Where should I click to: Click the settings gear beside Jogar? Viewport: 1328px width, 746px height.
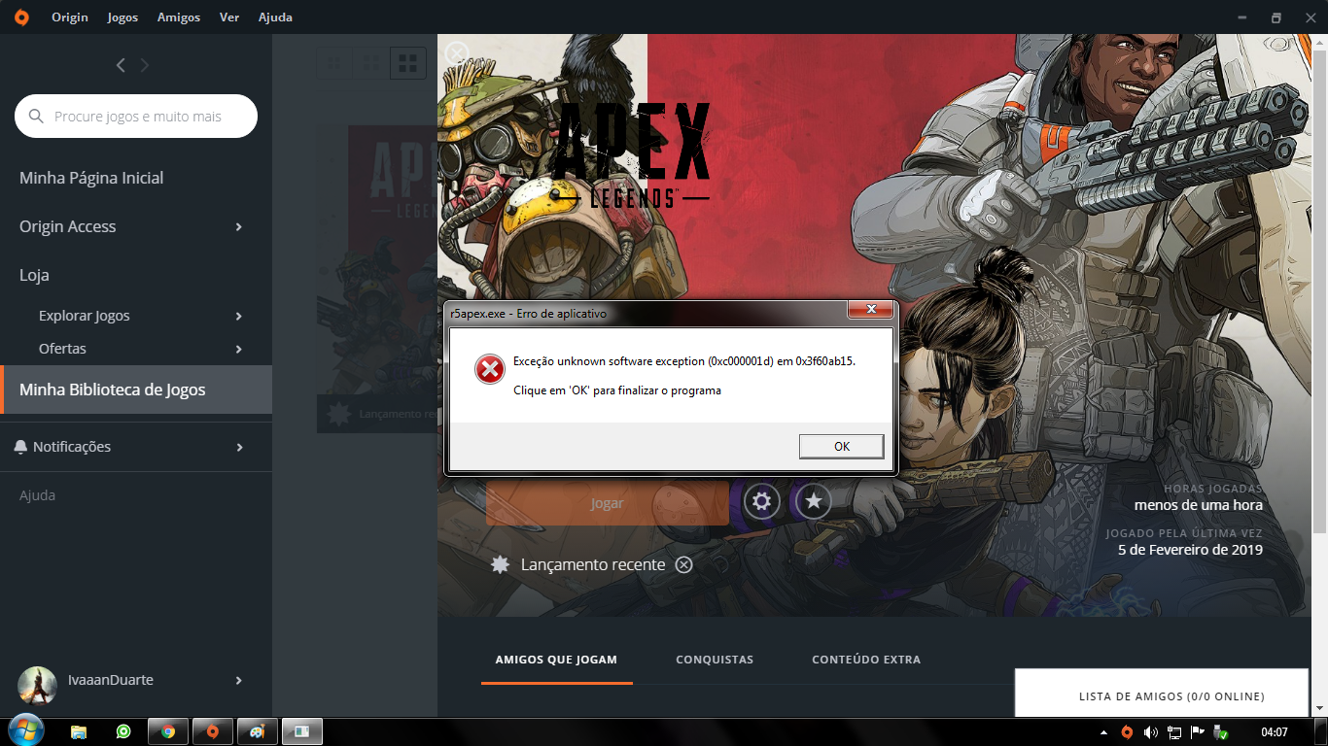click(x=762, y=501)
